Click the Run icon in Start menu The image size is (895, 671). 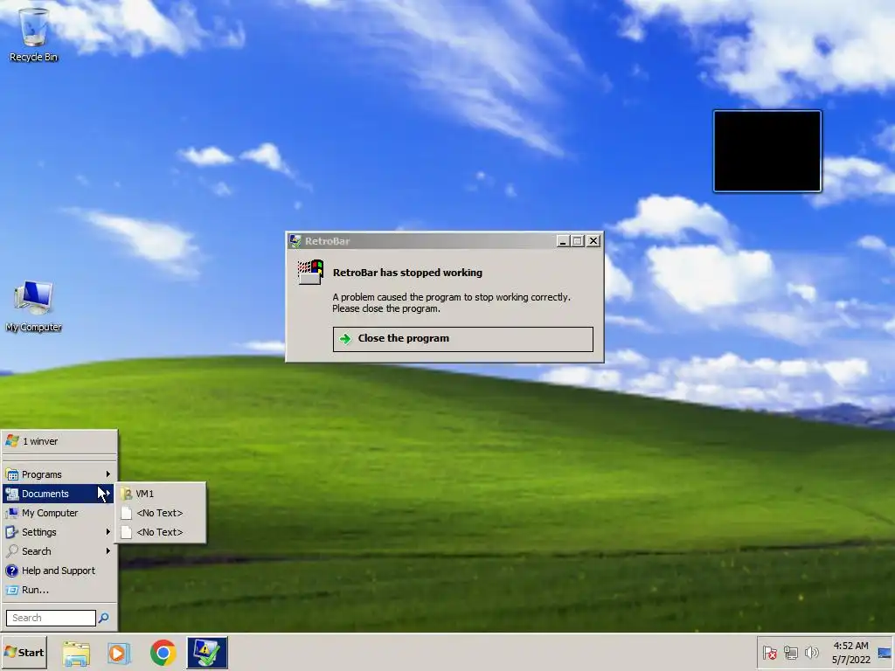pos(12,590)
